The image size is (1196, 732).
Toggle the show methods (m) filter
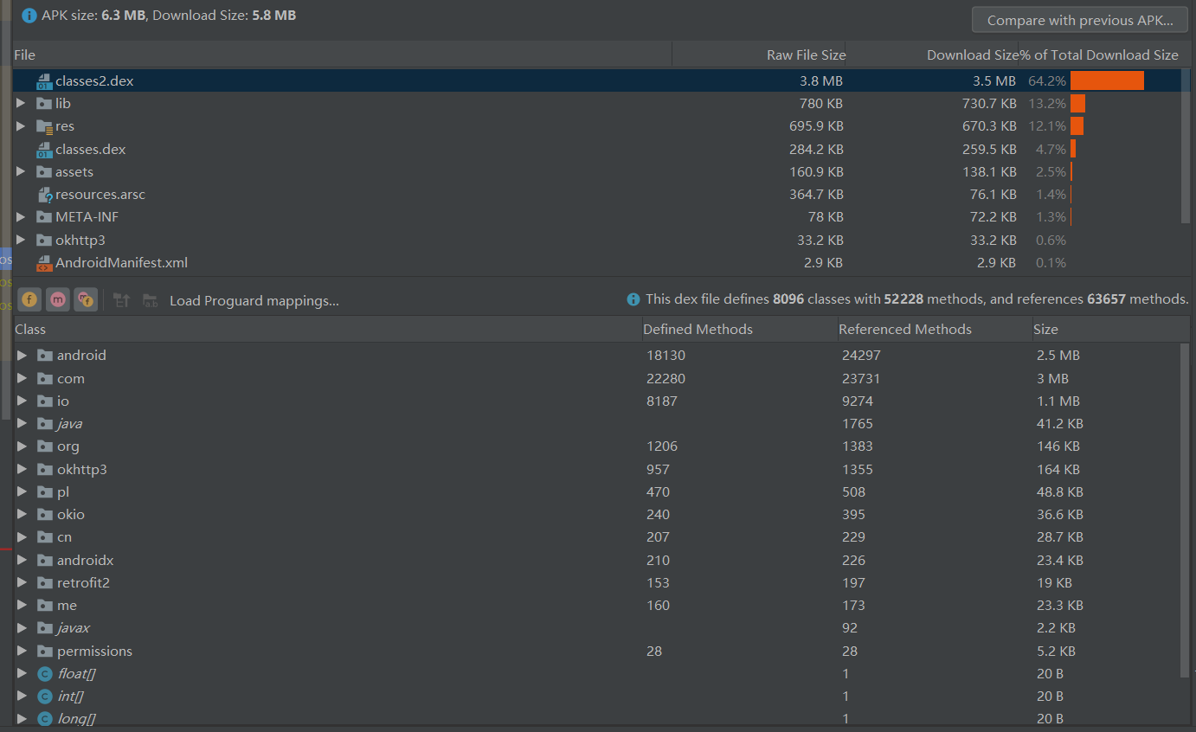(x=58, y=299)
